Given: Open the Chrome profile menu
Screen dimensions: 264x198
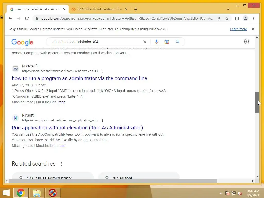Looking at the screenshot, I should [x=245, y=18].
